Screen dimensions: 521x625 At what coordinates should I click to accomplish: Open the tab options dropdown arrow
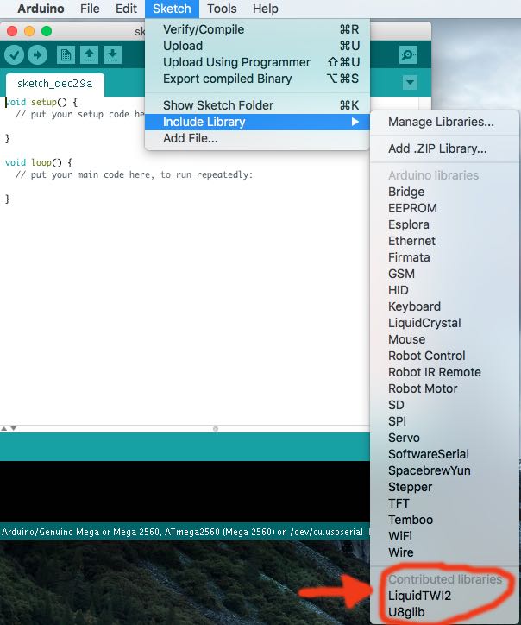point(410,83)
